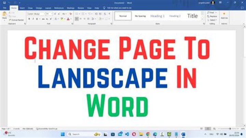The height and width of the screenshot is (138, 246).
Task: Switch to the Insert tab
Action: point(22,8)
